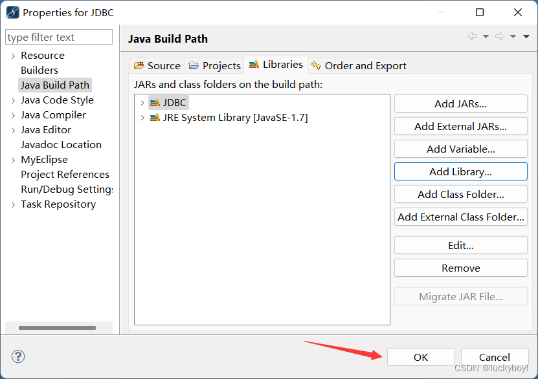Click the Add Variable... button
The width and height of the screenshot is (538, 379).
click(x=460, y=149)
